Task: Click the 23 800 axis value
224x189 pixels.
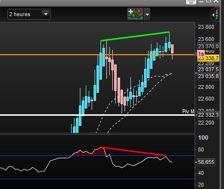Action: click(206, 27)
